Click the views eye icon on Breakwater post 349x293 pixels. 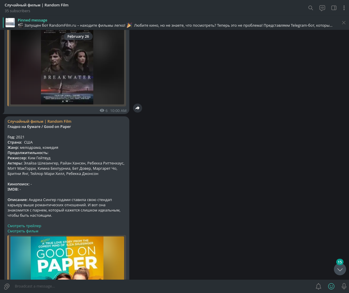coord(102,111)
